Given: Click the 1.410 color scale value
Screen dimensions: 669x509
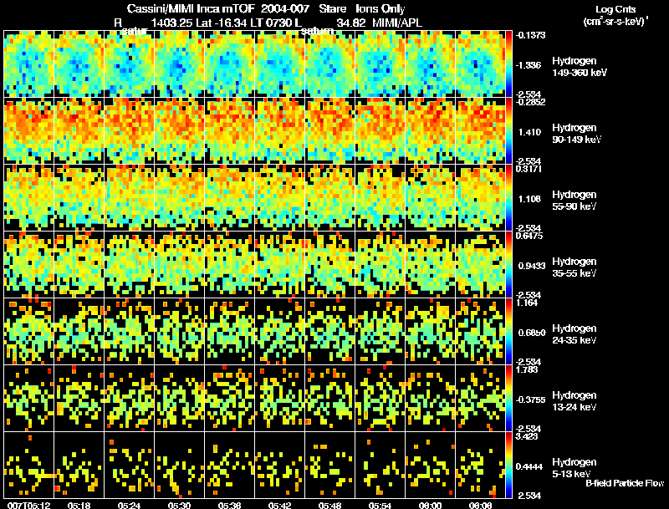Looking at the screenshot, I should click(529, 132).
